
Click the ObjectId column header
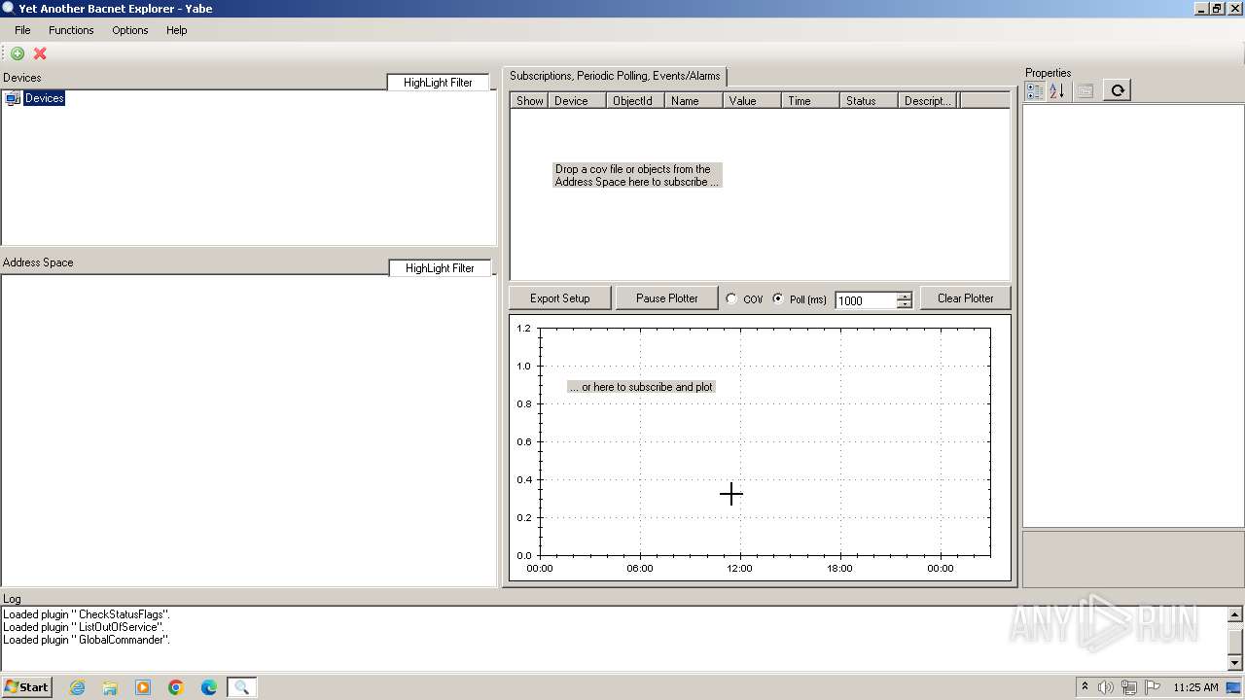[x=635, y=100]
